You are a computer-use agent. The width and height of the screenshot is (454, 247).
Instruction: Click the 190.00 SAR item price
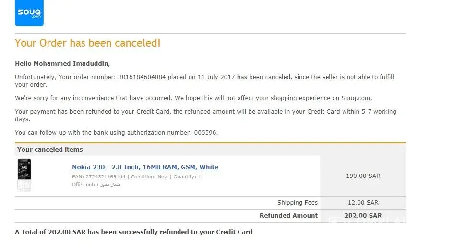(363, 176)
